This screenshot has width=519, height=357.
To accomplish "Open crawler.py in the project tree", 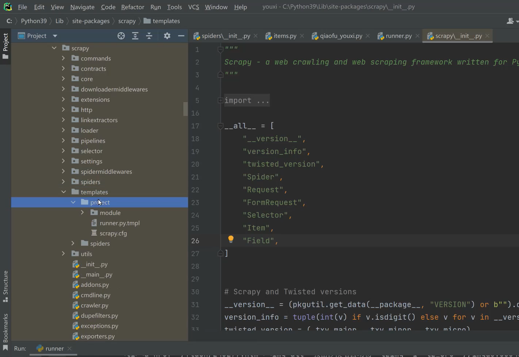I will pyautogui.click(x=94, y=305).
